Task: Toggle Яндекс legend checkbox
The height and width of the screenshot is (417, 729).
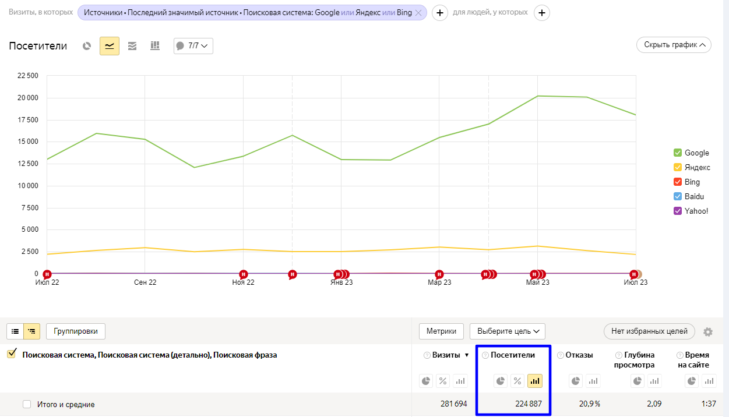Action: [x=677, y=168]
